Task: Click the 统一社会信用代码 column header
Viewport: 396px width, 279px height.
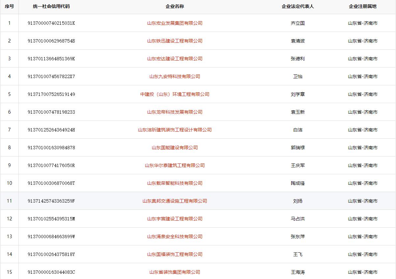Action: point(51,6)
